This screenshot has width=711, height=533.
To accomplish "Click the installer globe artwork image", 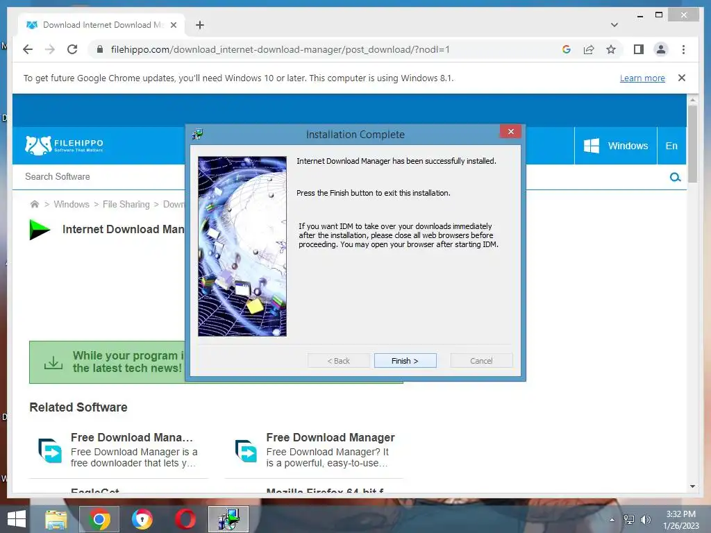I will pyautogui.click(x=242, y=246).
